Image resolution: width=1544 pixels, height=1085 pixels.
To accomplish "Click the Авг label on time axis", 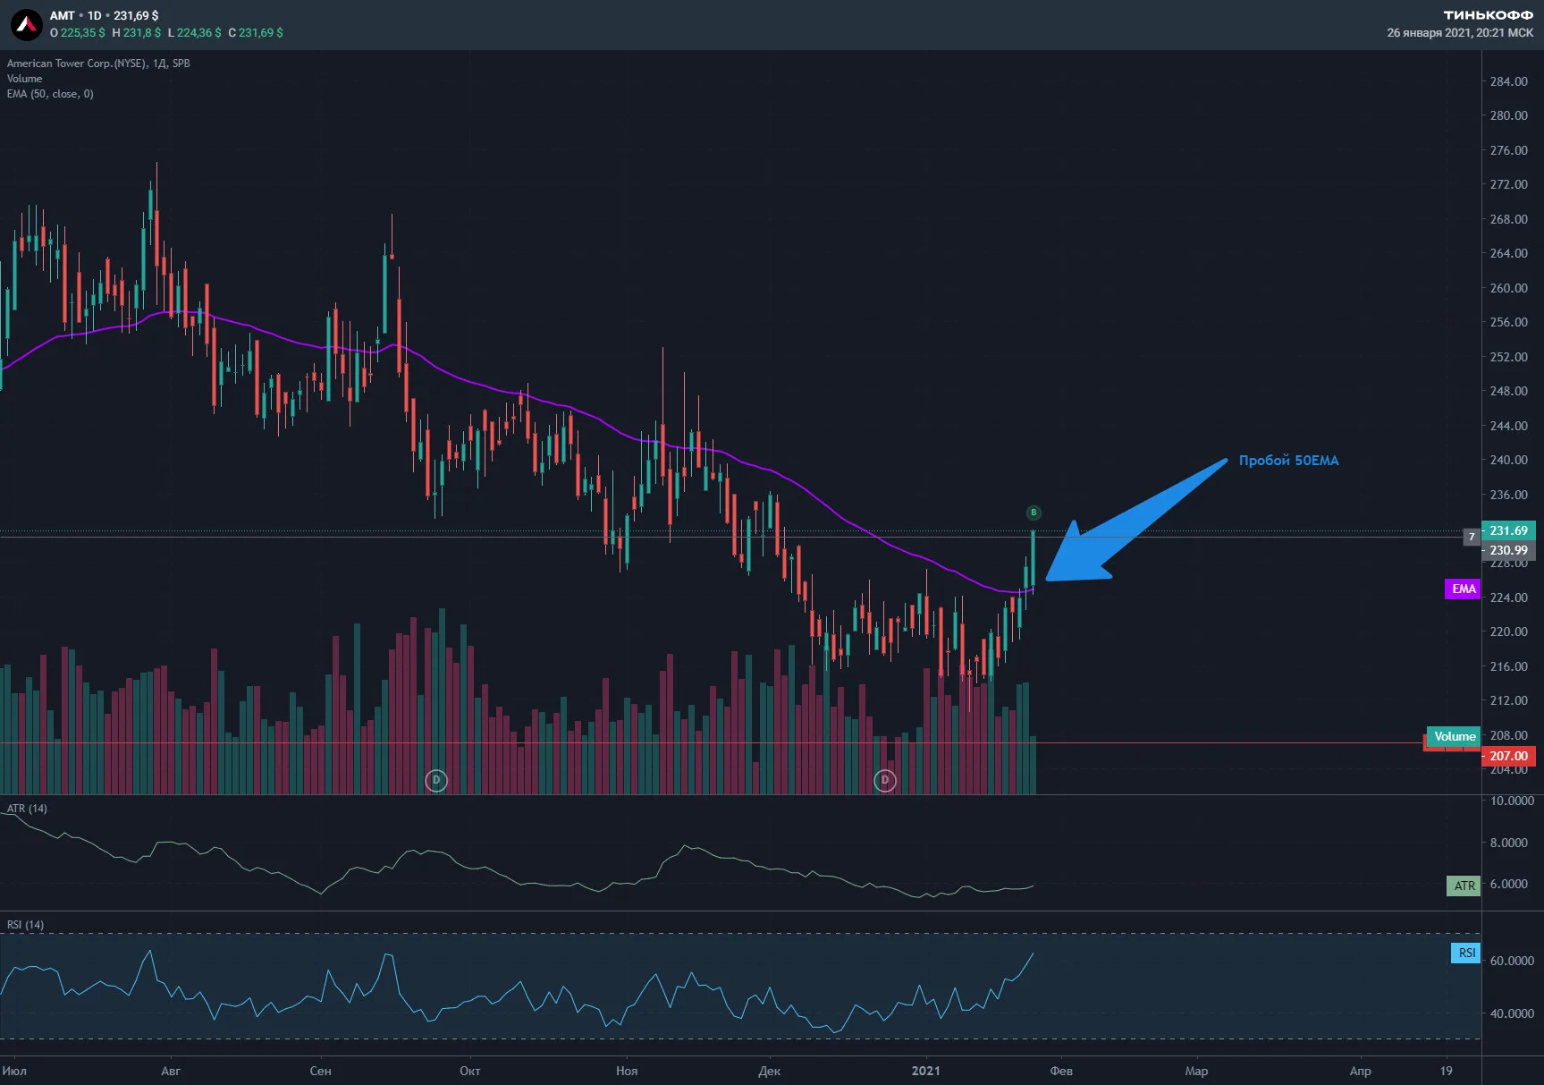I will pyautogui.click(x=171, y=1071).
